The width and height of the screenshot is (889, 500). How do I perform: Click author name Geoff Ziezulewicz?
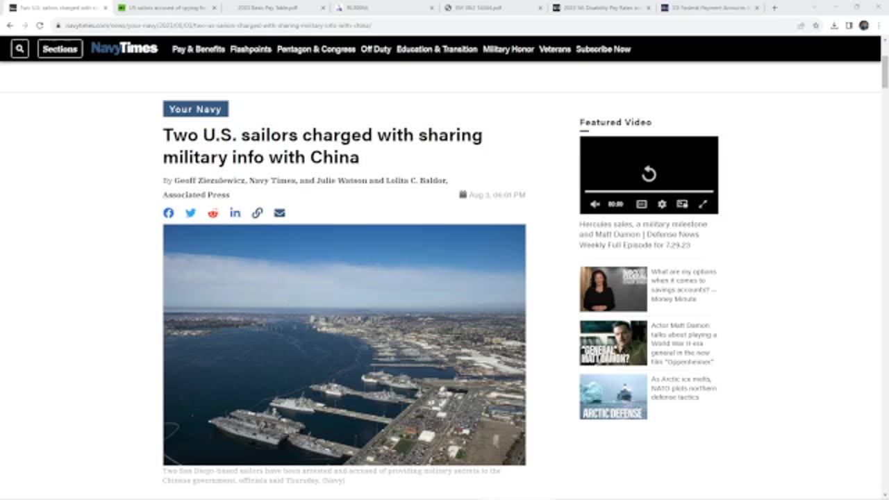[x=210, y=181]
